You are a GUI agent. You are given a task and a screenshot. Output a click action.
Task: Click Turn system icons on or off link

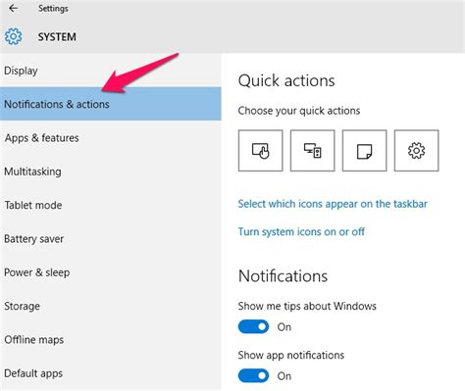tap(301, 231)
